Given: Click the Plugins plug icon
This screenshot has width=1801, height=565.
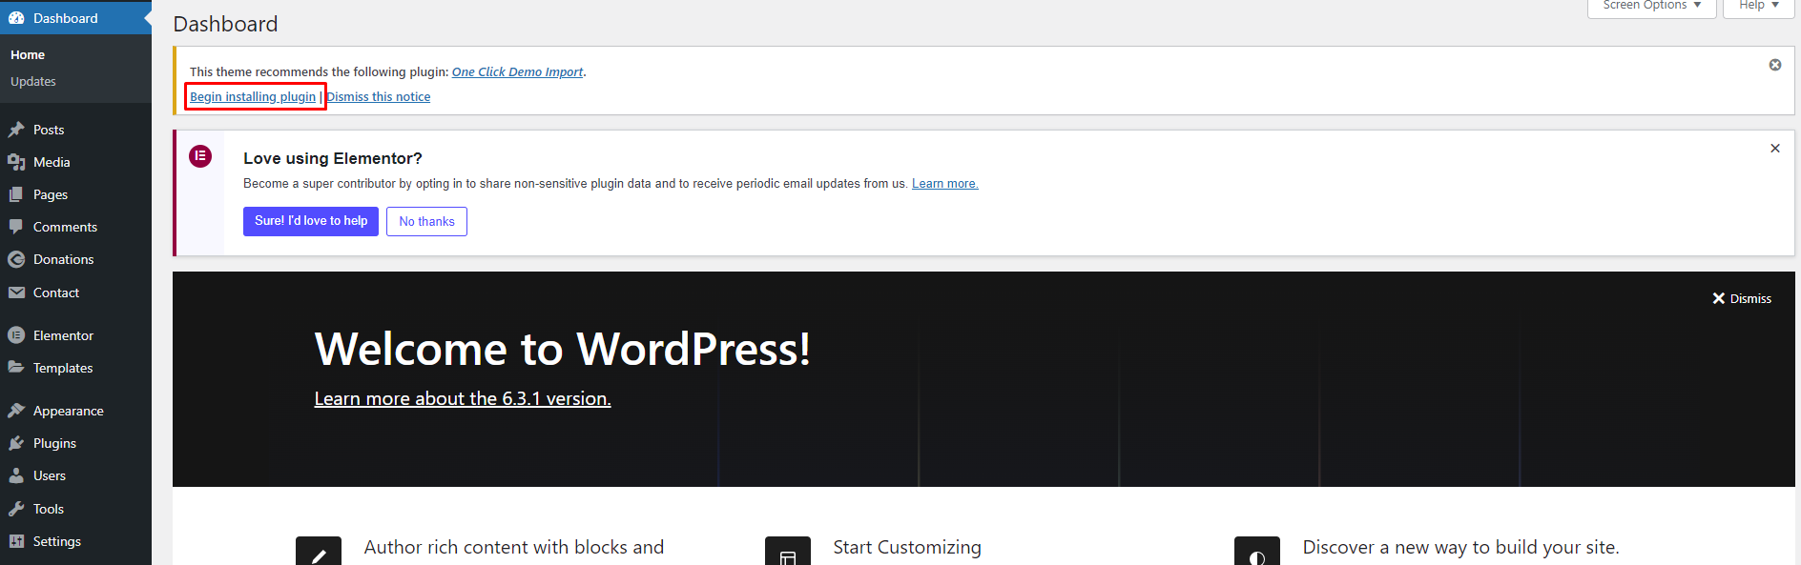Looking at the screenshot, I should tap(16, 443).
